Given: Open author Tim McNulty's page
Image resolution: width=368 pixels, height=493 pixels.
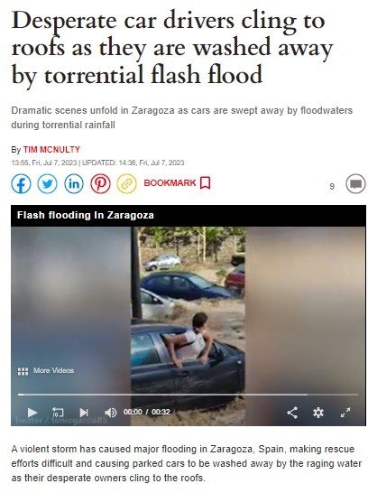Looking at the screenshot, I should point(51,149).
